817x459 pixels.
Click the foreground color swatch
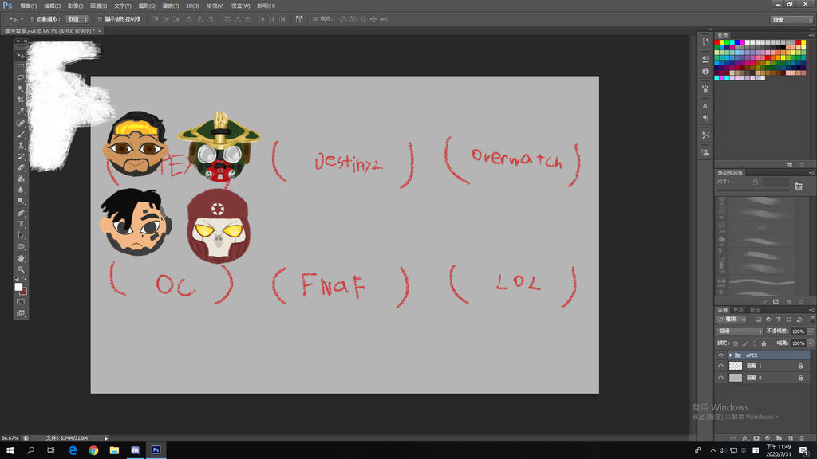pos(19,287)
